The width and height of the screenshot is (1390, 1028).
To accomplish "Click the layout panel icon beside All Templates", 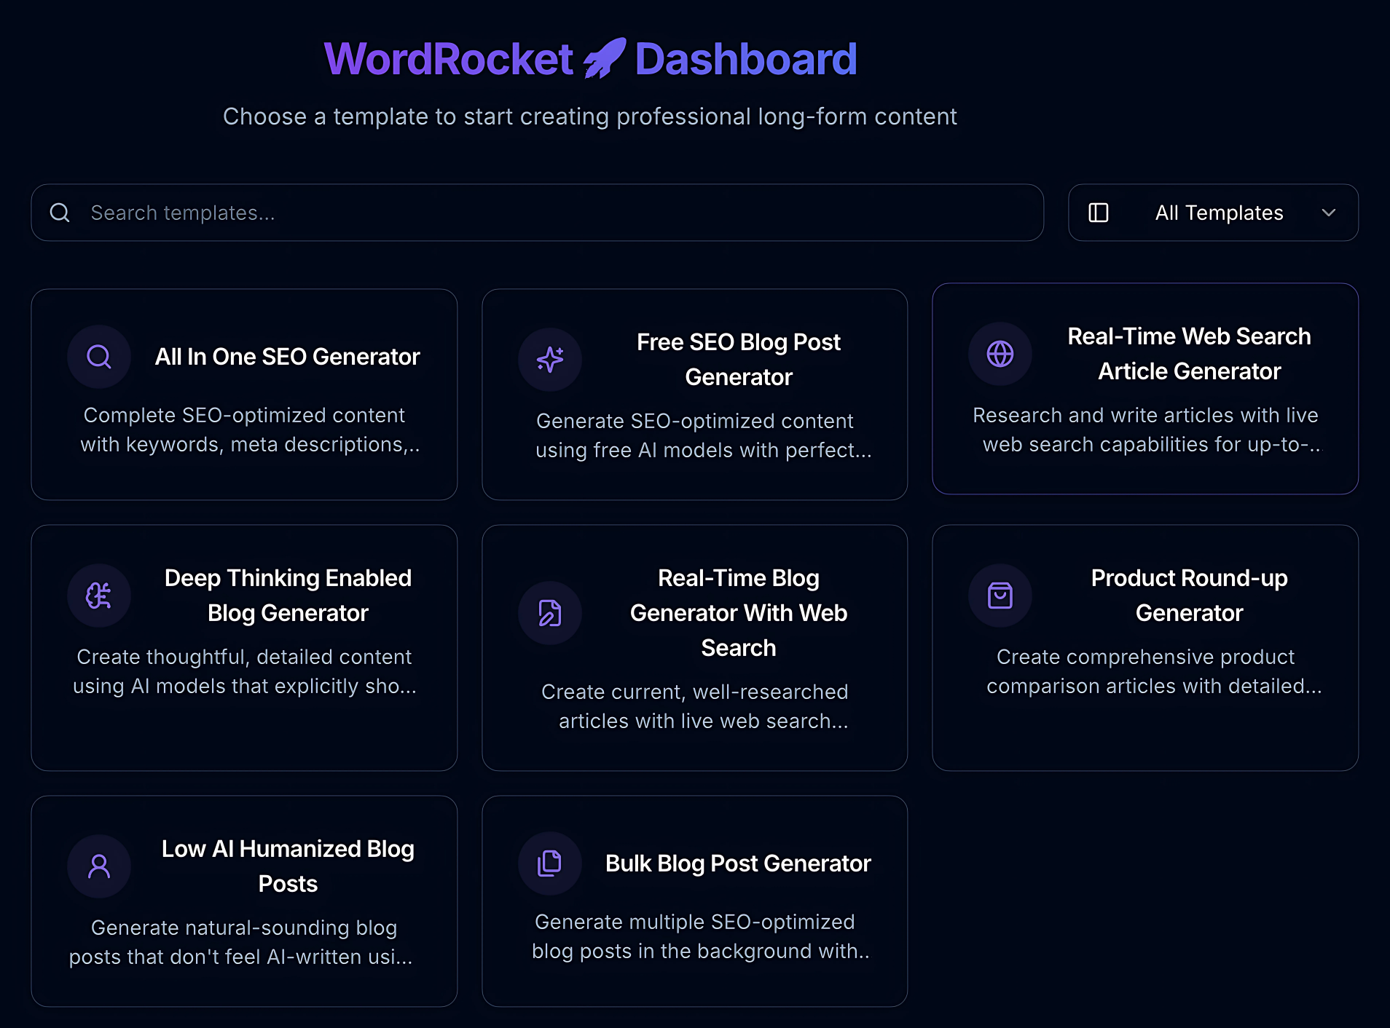I will (x=1098, y=213).
